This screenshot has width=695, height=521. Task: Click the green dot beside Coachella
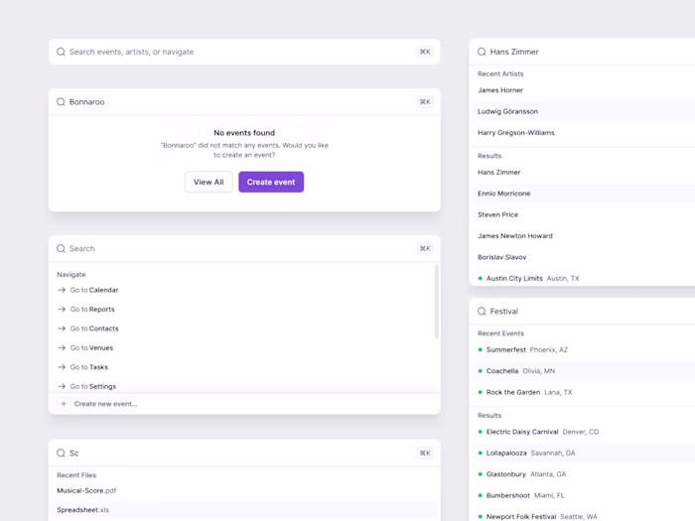point(480,371)
